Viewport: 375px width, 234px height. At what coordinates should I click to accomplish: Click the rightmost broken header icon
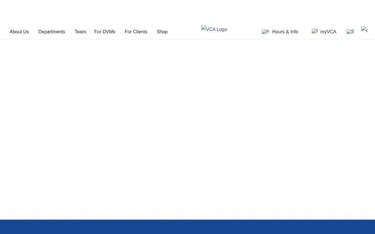[364, 29]
